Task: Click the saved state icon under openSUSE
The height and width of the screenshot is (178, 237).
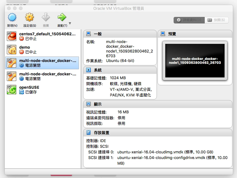Action: tap(22, 92)
